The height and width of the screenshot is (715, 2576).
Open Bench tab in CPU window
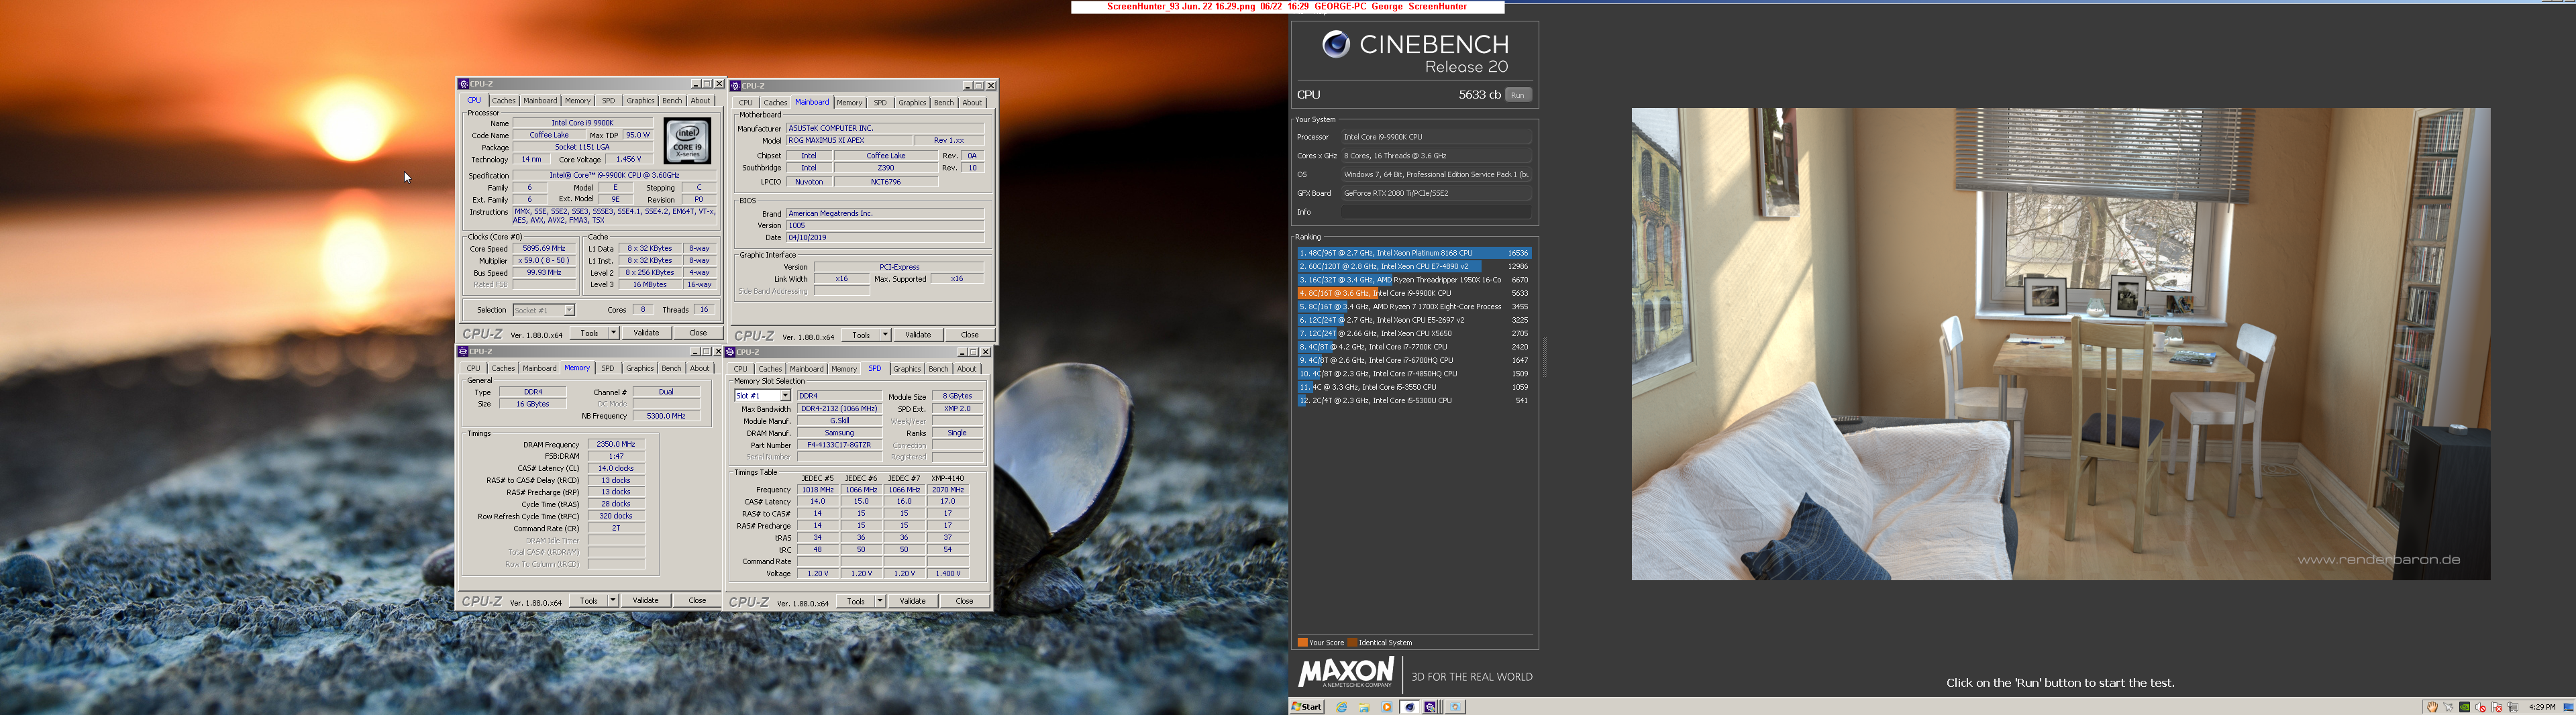tap(672, 101)
